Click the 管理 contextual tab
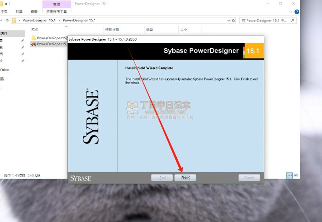 56,4
